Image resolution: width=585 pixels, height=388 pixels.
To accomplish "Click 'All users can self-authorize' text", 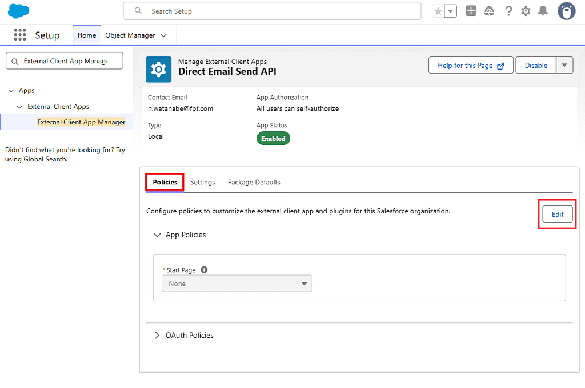I will click(298, 108).
